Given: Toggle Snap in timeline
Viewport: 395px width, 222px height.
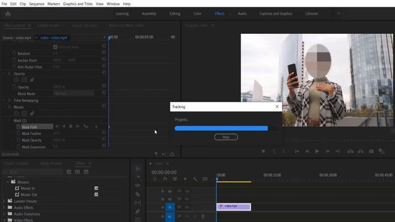Looking at the screenshot, I should point(165,179).
